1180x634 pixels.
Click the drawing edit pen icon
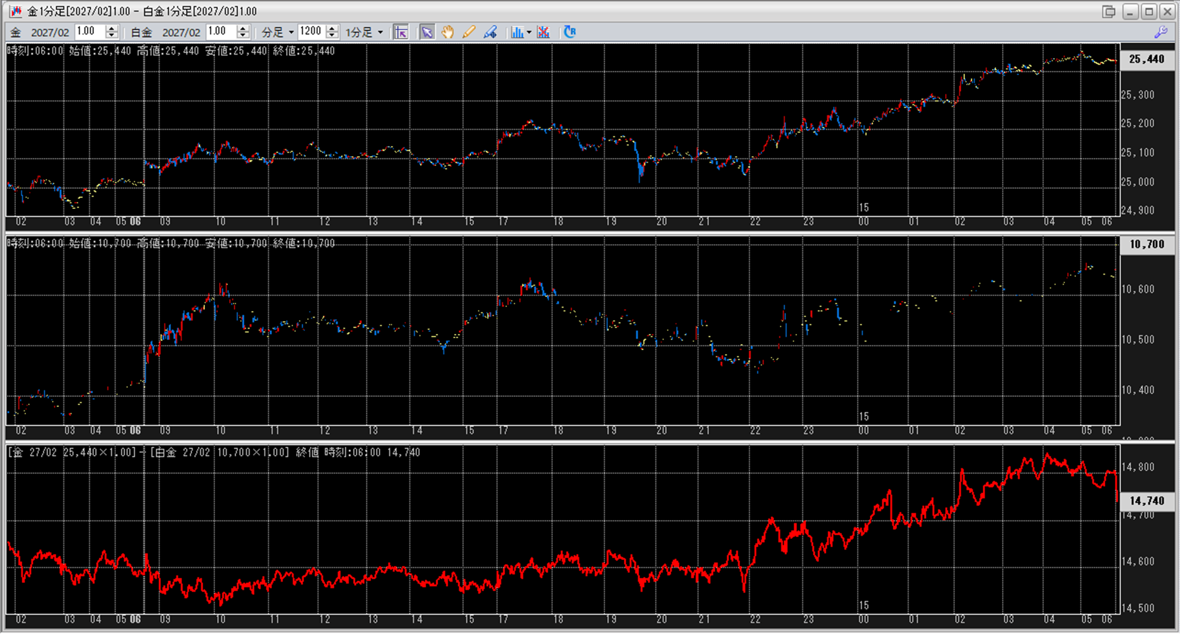pyautogui.click(x=490, y=32)
